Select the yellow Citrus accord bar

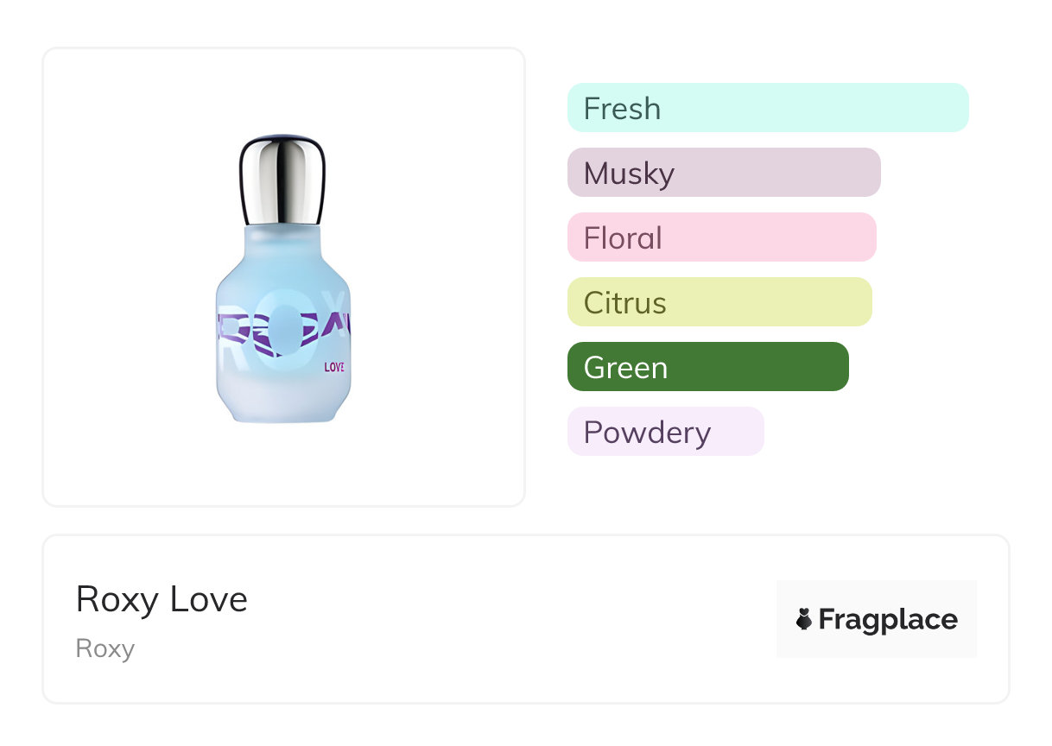[719, 302]
